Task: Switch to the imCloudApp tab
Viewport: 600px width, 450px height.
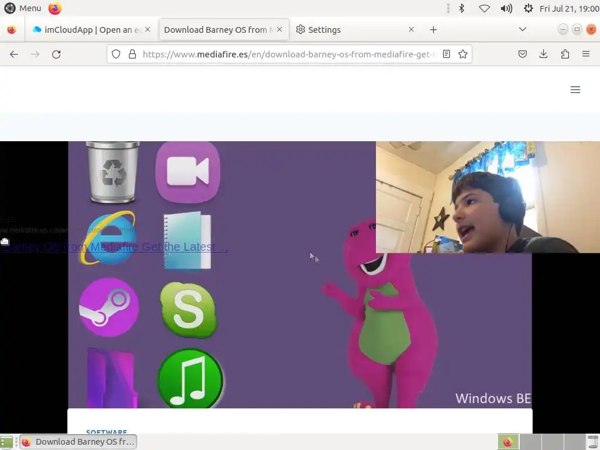Action: coord(88,29)
